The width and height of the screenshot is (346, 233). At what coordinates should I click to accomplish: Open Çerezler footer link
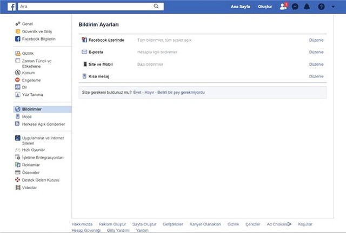pyautogui.click(x=253, y=224)
